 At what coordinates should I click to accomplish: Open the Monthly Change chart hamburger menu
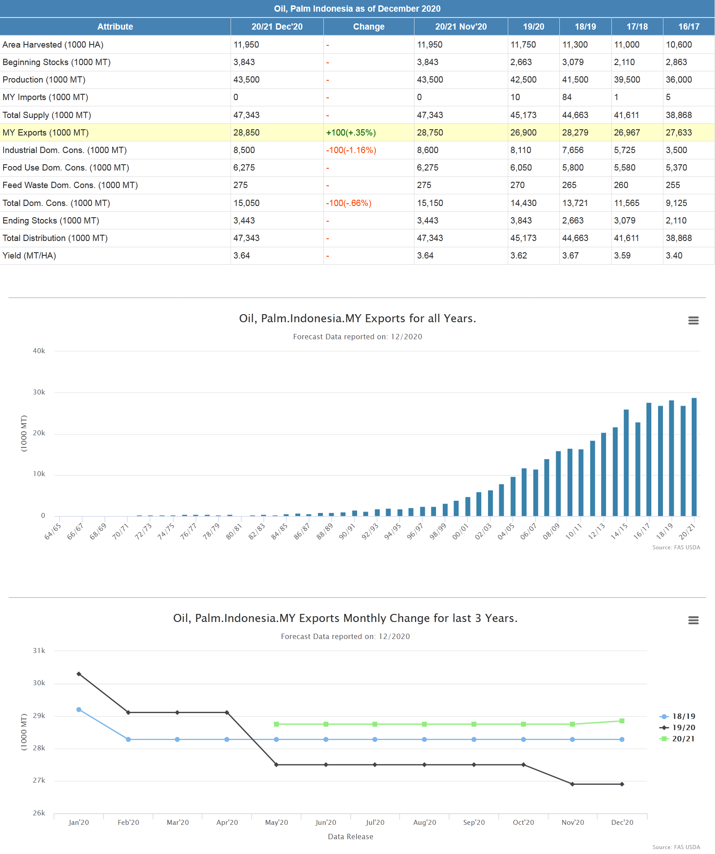(x=693, y=620)
